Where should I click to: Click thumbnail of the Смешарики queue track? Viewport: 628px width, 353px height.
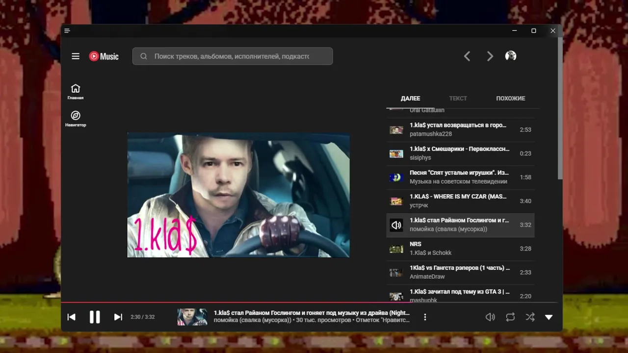click(x=396, y=153)
